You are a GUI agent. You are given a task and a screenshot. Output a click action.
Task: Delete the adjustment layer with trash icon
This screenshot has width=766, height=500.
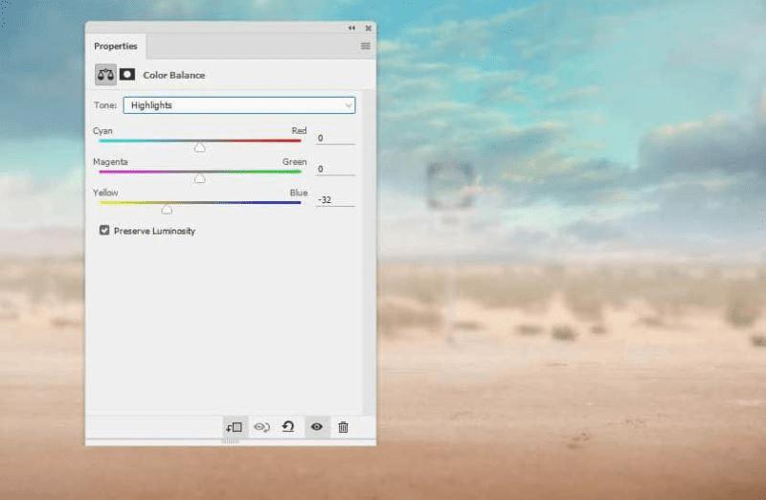(x=344, y=427)
